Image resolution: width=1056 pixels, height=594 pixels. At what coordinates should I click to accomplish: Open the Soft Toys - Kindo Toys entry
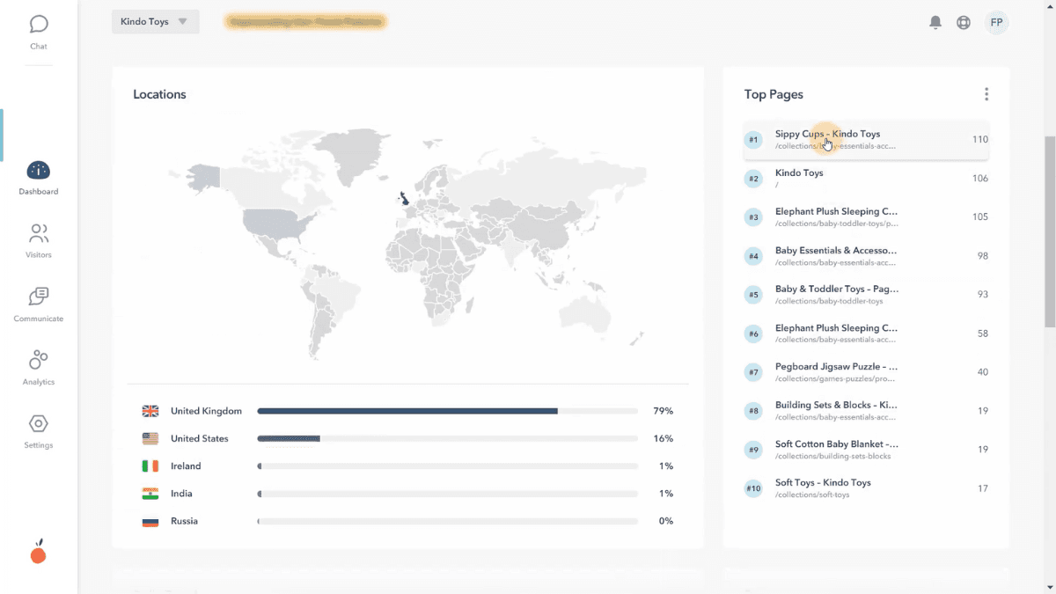(866, 488)
